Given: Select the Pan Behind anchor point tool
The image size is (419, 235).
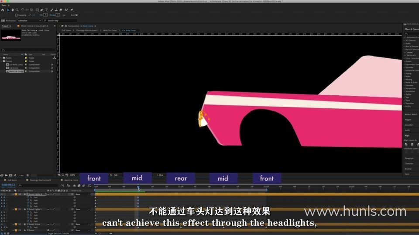Looking at the screenshot, I should 31,10.
